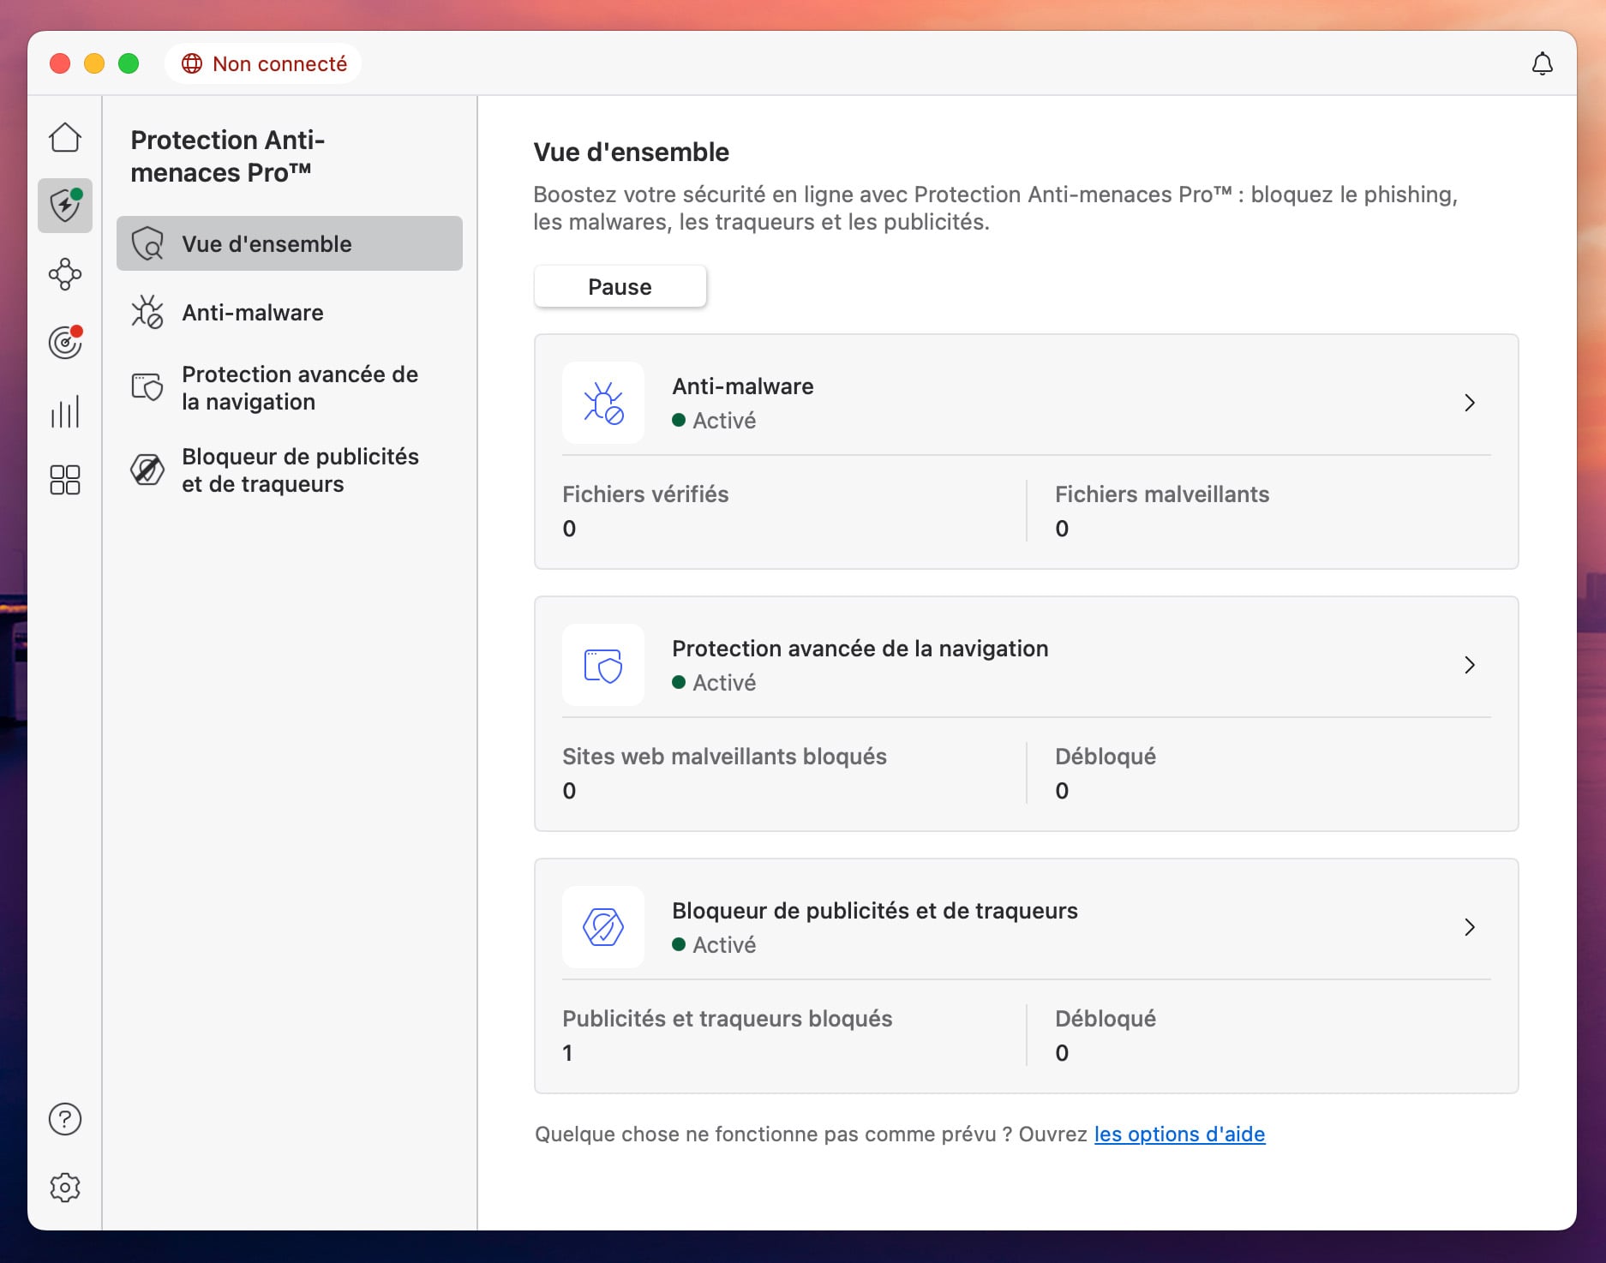Click the Anti-malware bug icon tile

(602, 403)
